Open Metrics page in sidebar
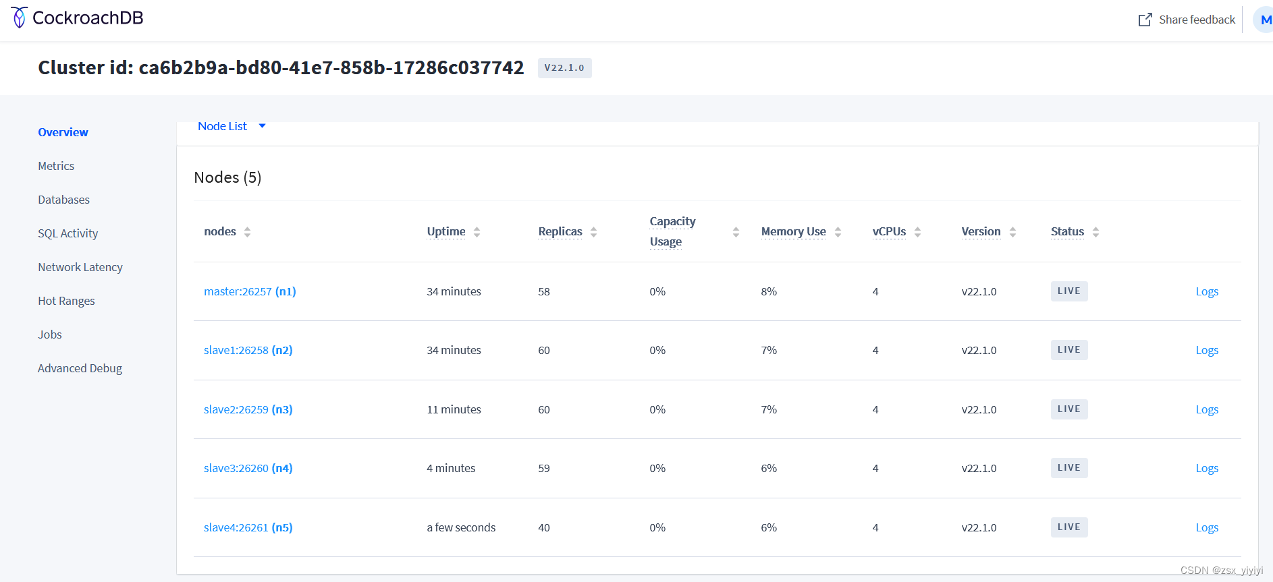This screenshot has height=582, width=1273. click(56, 166)
